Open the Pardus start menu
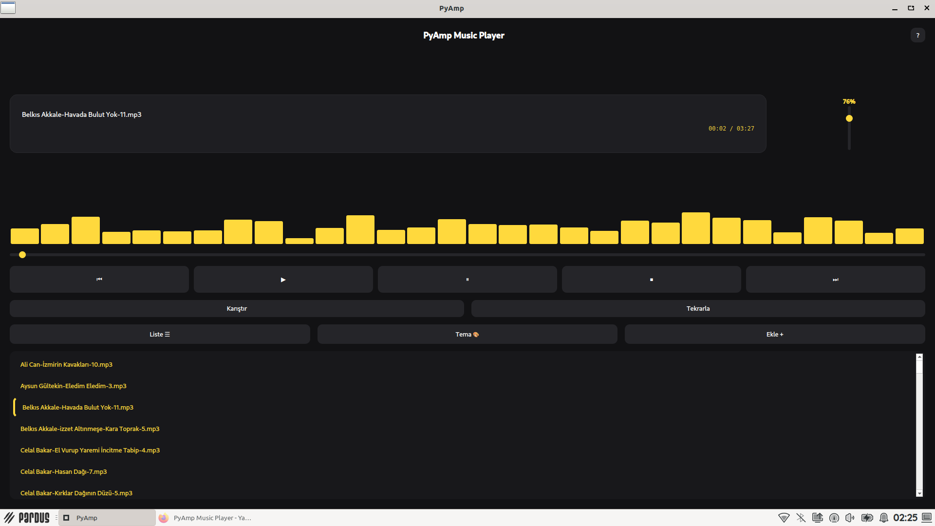Viewport: 935px width, 526px height. click(x=27, y=518)
